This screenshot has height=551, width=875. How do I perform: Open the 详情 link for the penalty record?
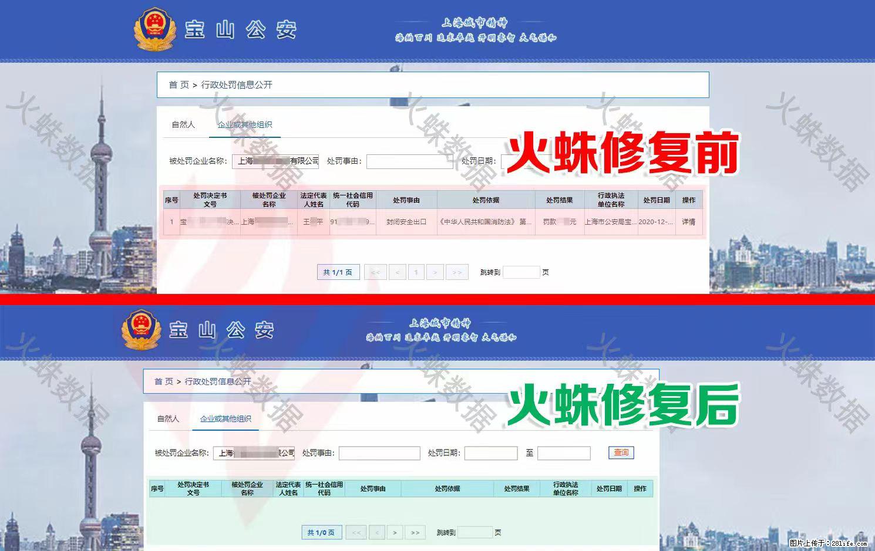pyautogui.click(x=688, y=222)
